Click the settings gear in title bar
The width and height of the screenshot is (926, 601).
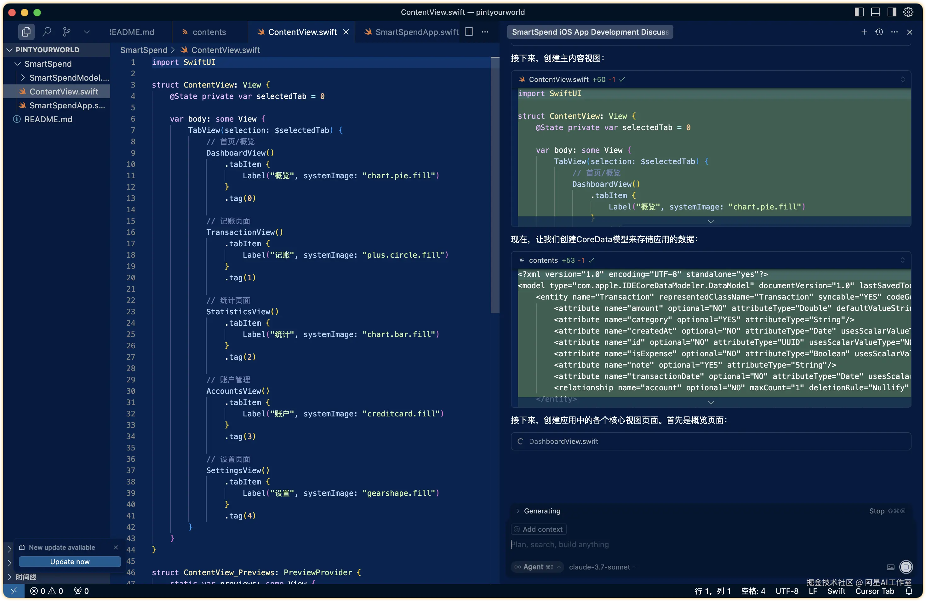coord(908,12)
